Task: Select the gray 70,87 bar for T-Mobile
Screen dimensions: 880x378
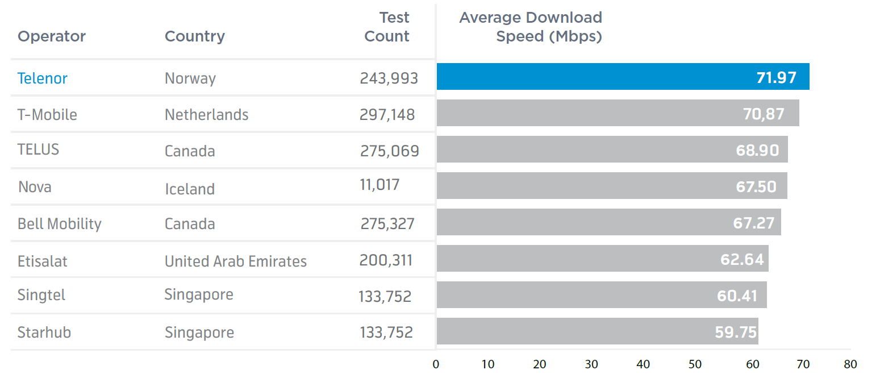Action: (618, 113)
